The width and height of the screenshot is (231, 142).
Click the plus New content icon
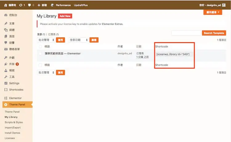[x=39, y=5]
